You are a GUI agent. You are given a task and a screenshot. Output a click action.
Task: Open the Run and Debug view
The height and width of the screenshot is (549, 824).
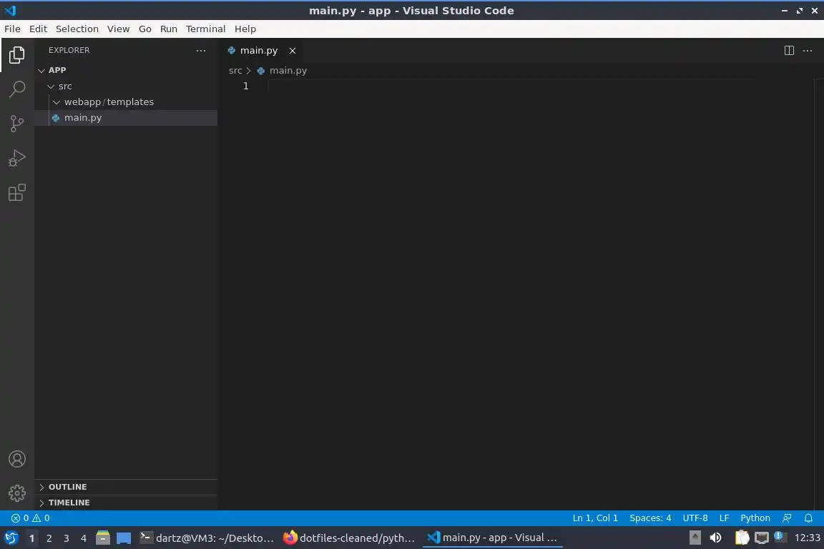tap(17, 158)
